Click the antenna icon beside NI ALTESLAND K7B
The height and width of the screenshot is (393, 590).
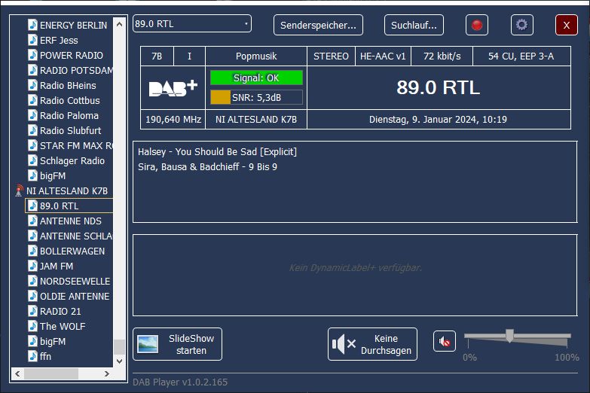tap(19, 191)
